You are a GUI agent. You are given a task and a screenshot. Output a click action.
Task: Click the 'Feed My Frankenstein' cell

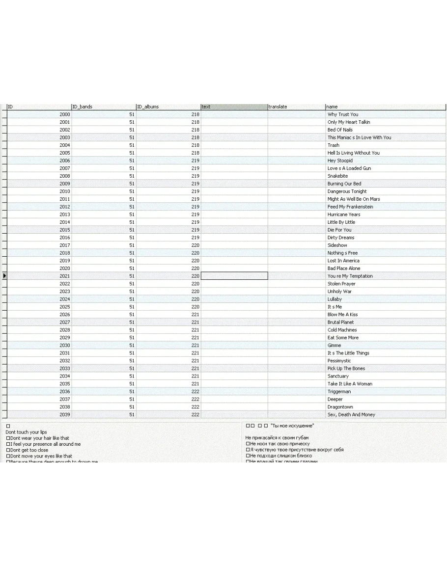coord(350,207)
